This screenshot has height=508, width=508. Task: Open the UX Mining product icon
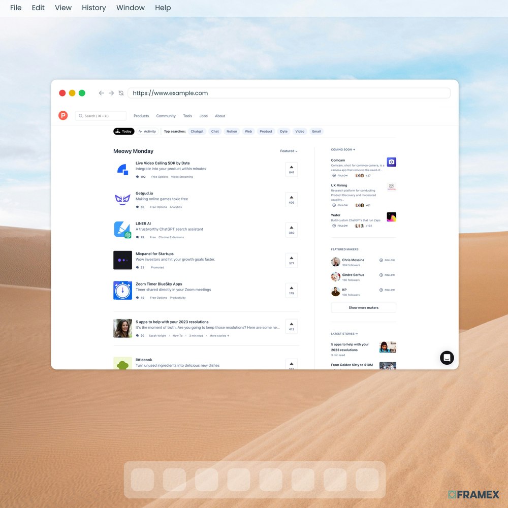coord(391,186)
